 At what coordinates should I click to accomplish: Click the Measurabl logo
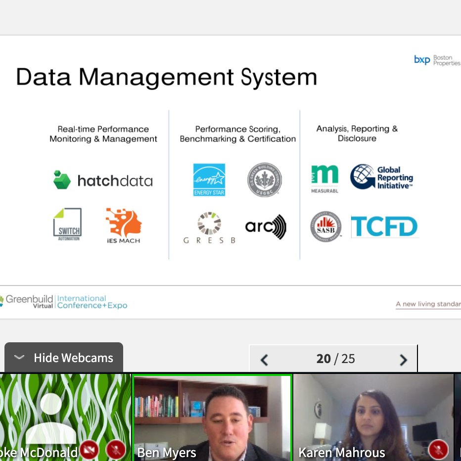(324, 179)
